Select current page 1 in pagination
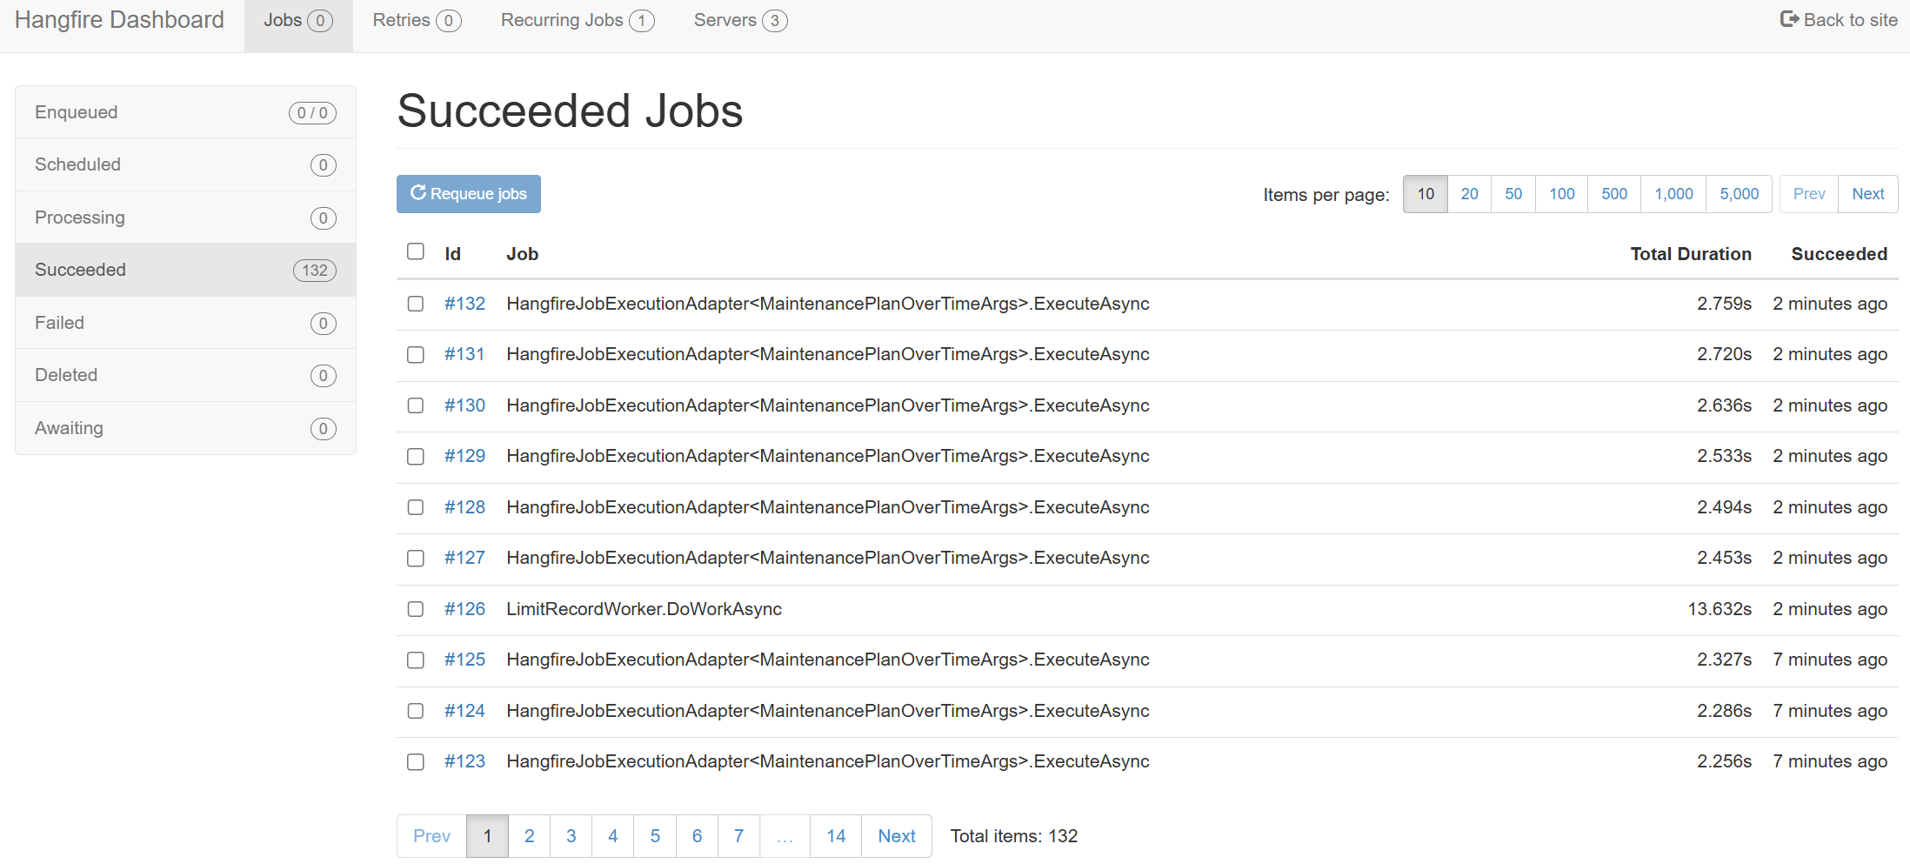The image size is (1910, 864). (x=487, y=836)
